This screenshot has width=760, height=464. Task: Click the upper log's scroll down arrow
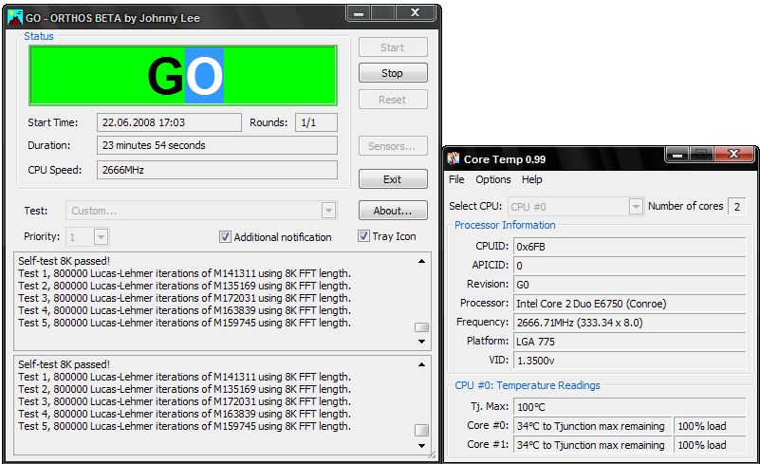(421, 342)
